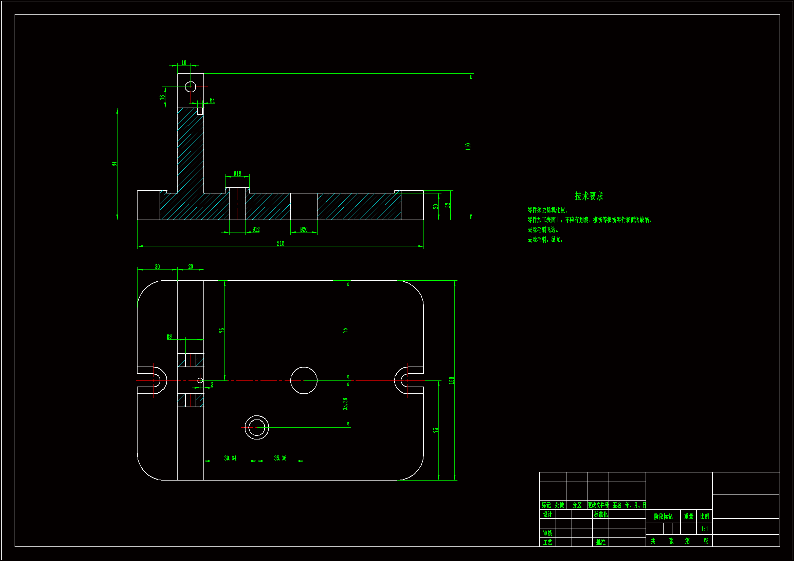Select the 10 dimension above the upright
This screenshot has height=561, width=794.
tap(184, 63)
